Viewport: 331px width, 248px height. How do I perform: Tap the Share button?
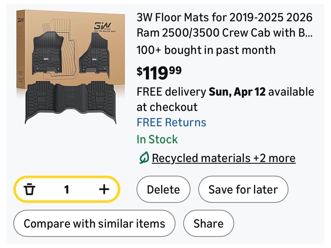click(x=208, y=223)
